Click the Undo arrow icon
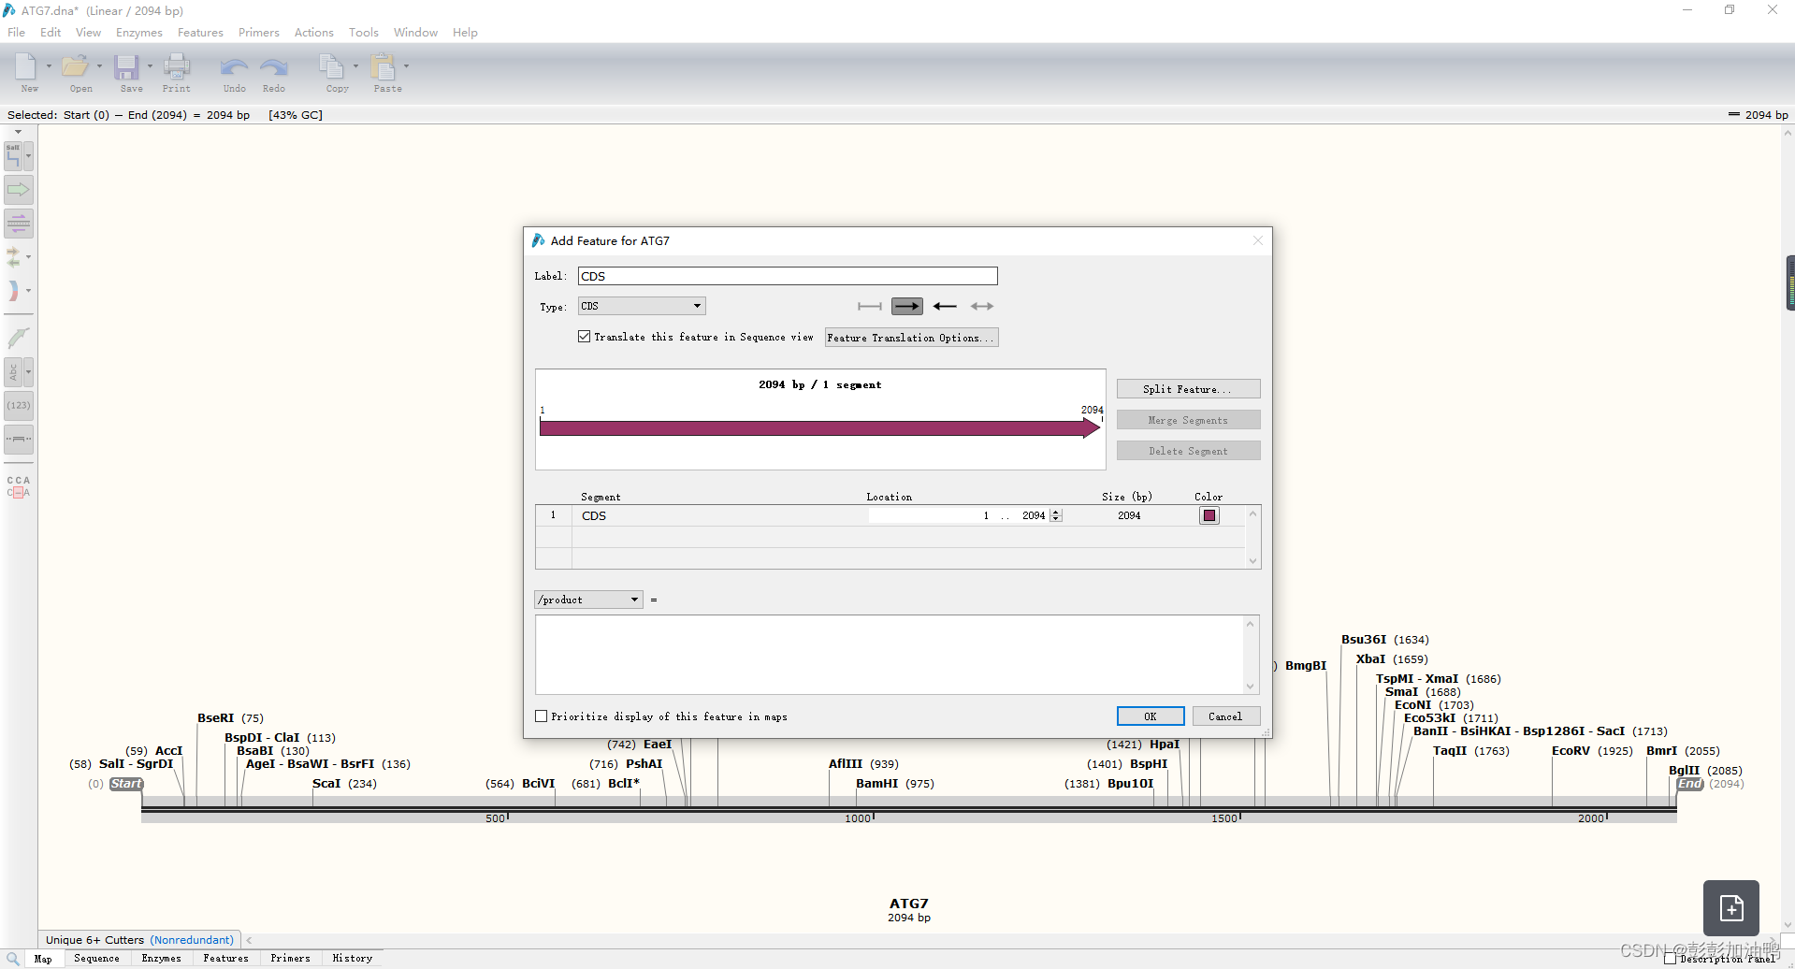This screenshot has height=969, width=1795. (x=234, y=67)
